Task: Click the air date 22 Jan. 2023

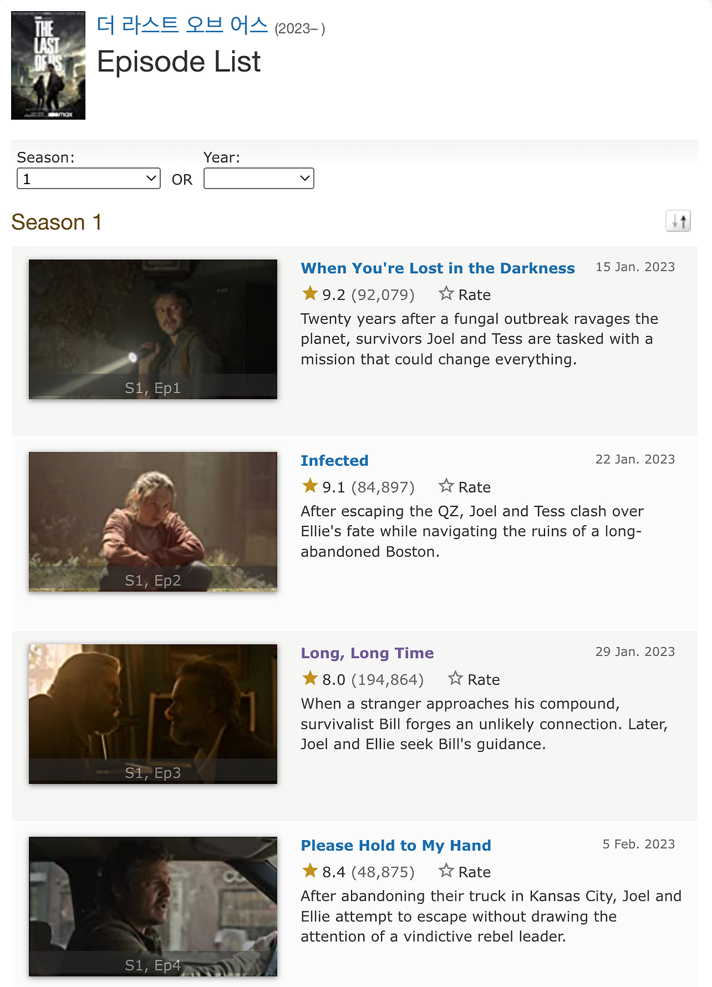Action: [635, 460]
